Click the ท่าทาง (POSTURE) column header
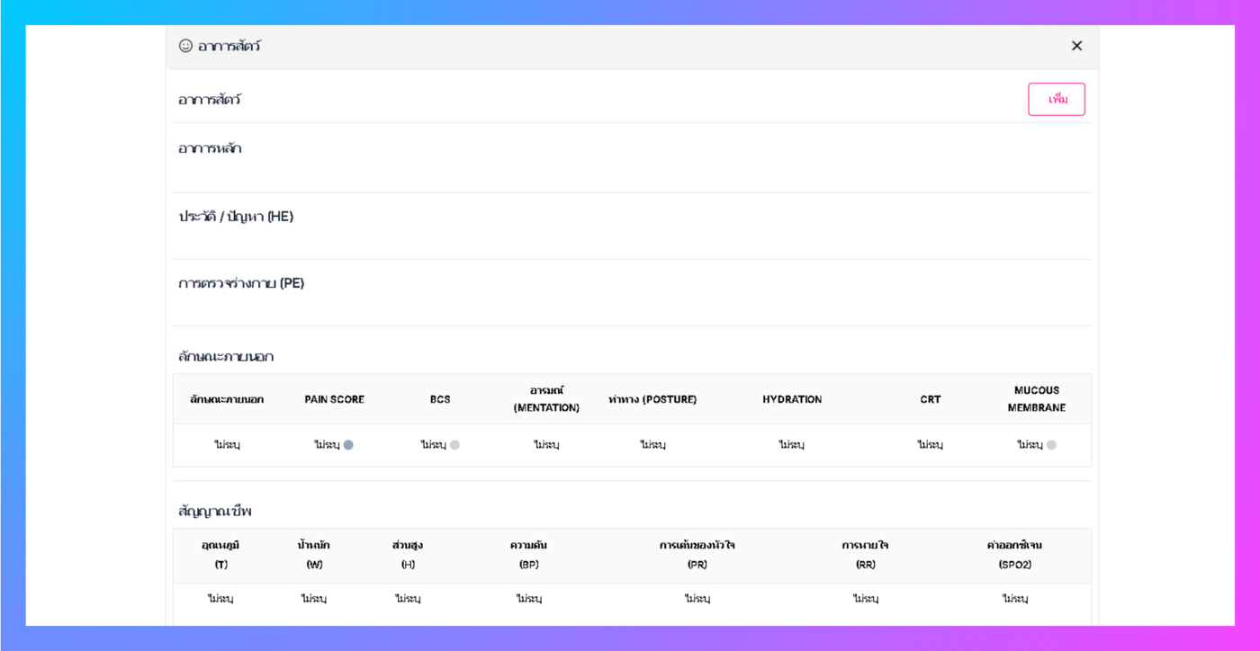 pos(652,399)
